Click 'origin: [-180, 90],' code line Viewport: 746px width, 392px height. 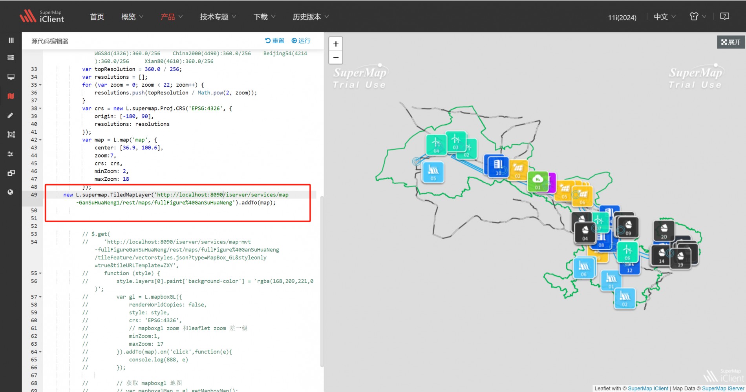[x=124, y=116]
